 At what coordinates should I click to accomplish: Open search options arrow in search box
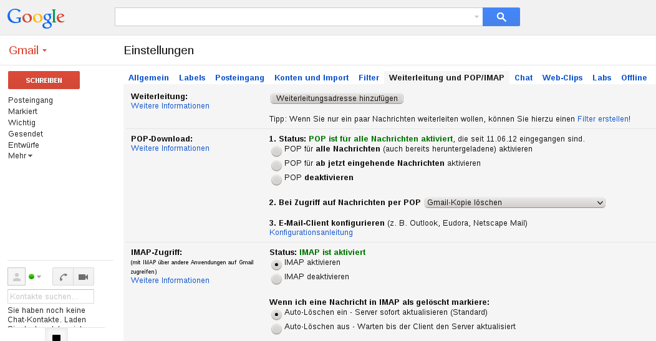coord(476,17)
